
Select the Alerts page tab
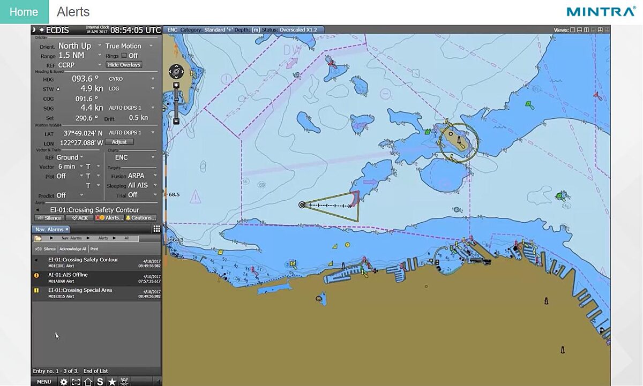pos(73,12)
